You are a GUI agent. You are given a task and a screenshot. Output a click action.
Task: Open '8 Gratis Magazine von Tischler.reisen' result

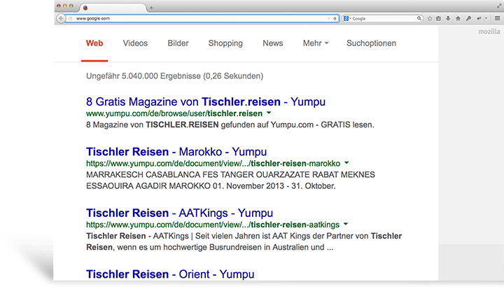tap(206, 101)
